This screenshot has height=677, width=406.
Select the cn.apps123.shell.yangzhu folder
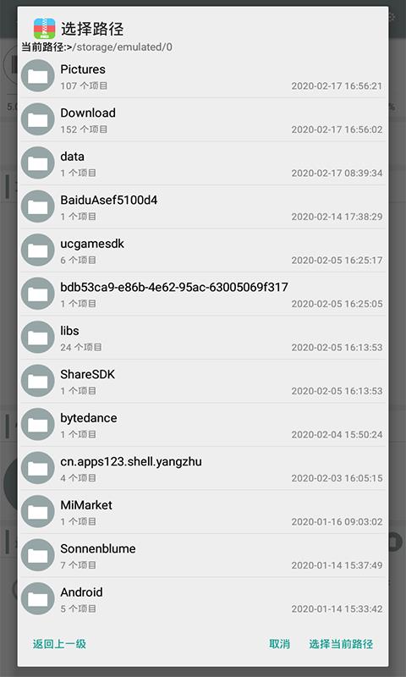pyautogui.click(x=203, y=469)
